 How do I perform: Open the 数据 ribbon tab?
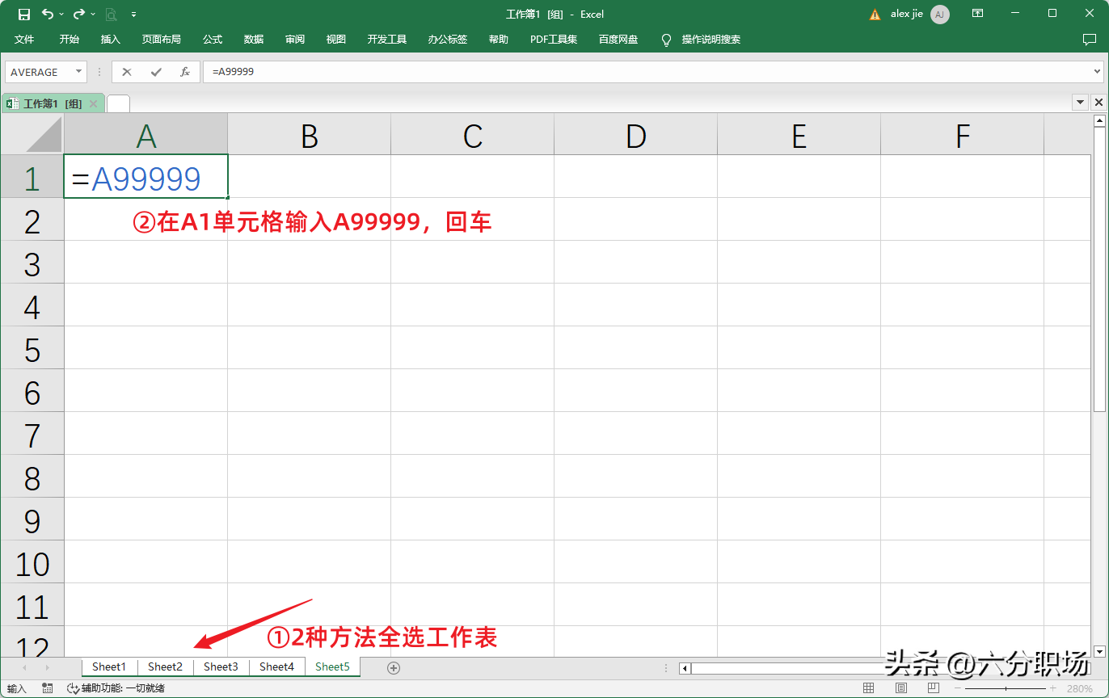(x=254, y=39)
